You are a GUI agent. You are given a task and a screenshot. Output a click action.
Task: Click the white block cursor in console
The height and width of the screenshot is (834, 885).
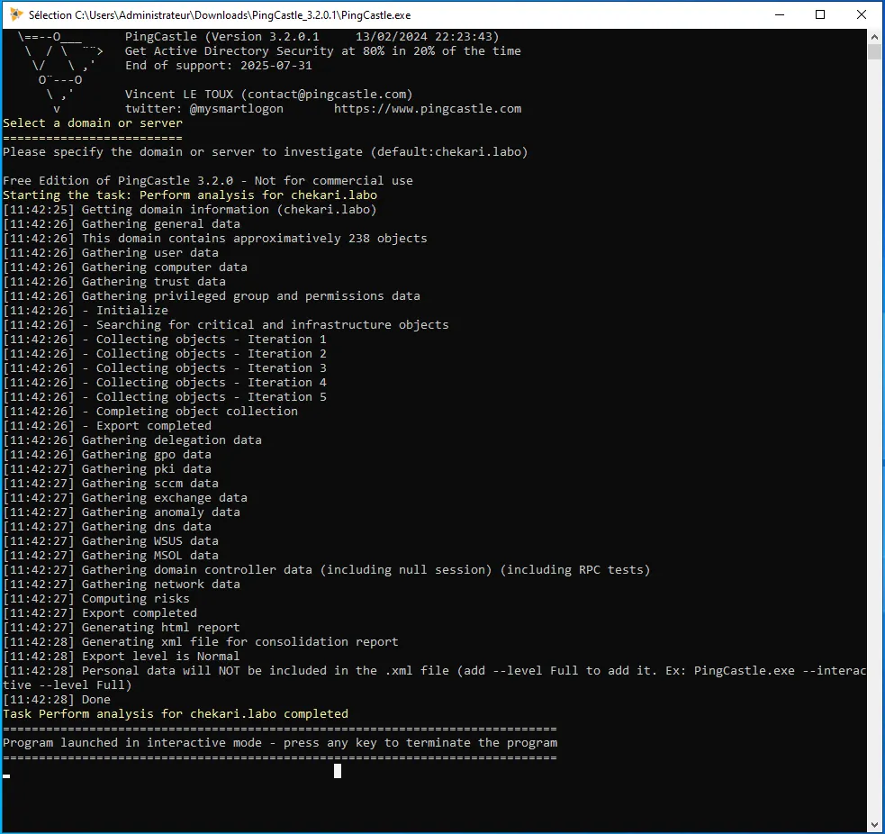[338, 771]
